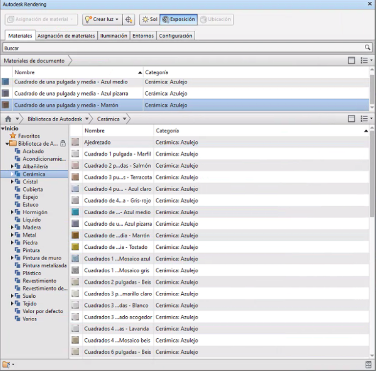Open the Asignación de materiales tab
Screen dimensions: 376x371
pyautogui.click(x=66, y=36)
